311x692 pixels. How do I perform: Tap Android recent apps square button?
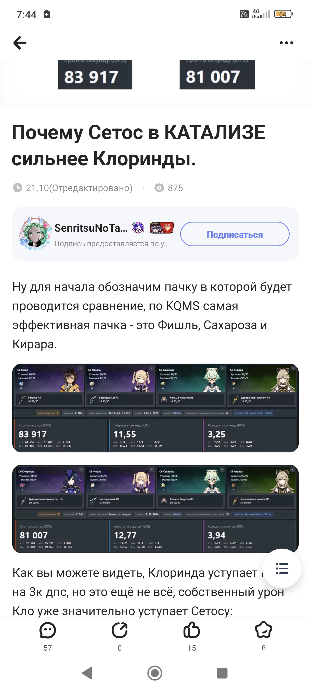coord(222,673)
